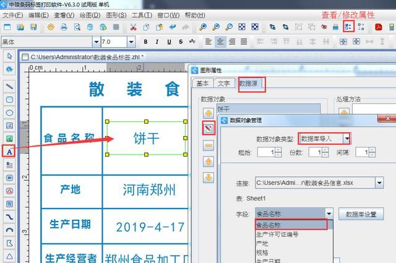Move data object down arrow button
Viewport: 396px width, 263px height.
[209, 178]
